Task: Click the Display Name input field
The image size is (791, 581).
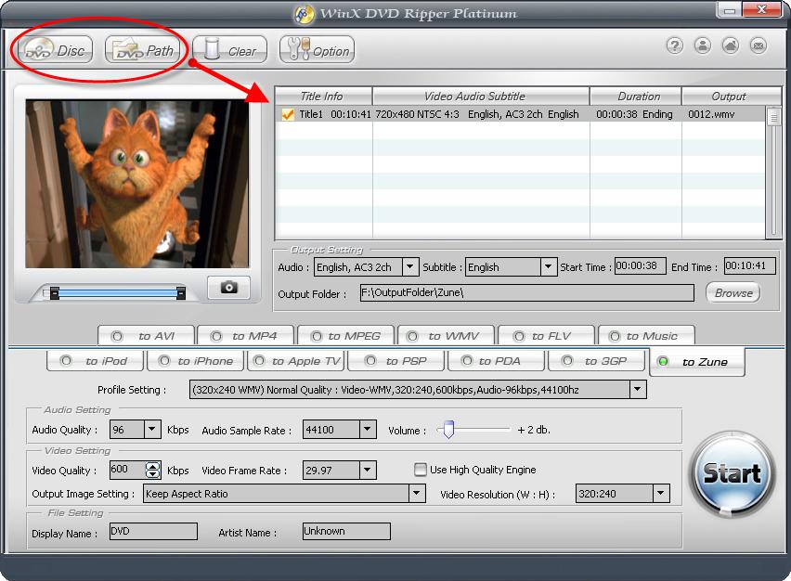Action: pyautogui.click(x=153, y=532)
